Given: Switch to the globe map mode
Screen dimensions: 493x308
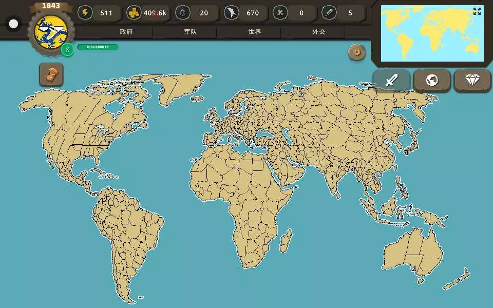Looking at the screenshot, I should pyautogui.click(x=432, y=81).
